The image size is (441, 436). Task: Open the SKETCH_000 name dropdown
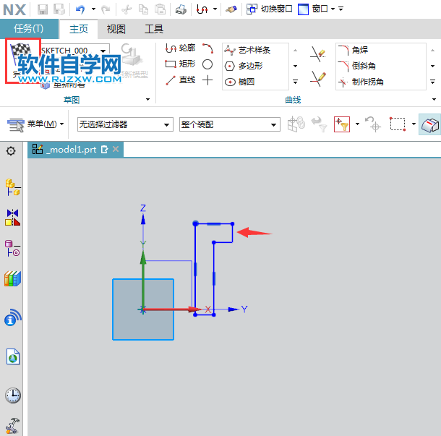(x=103, y=51)
